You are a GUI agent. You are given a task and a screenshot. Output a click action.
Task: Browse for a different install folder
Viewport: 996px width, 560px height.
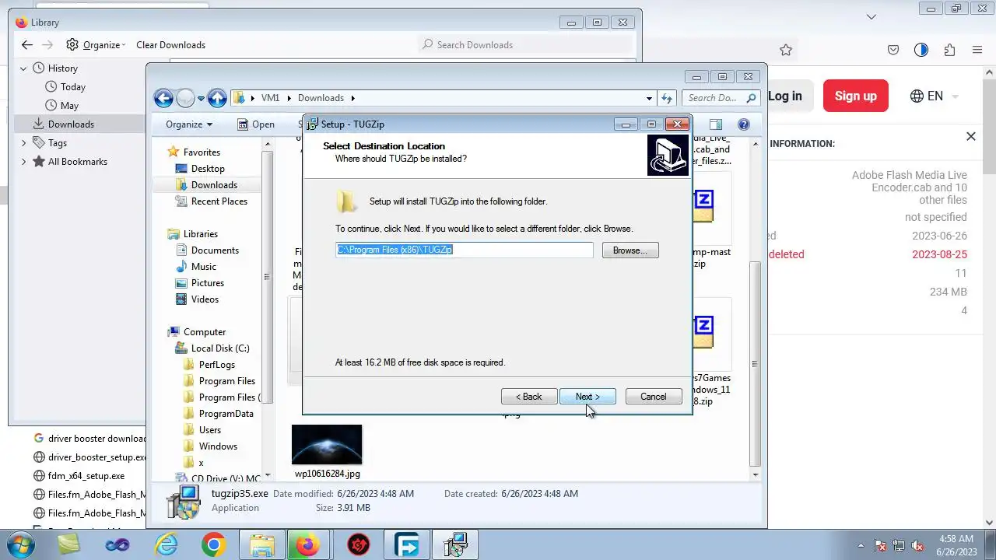(x=630, y=250)
